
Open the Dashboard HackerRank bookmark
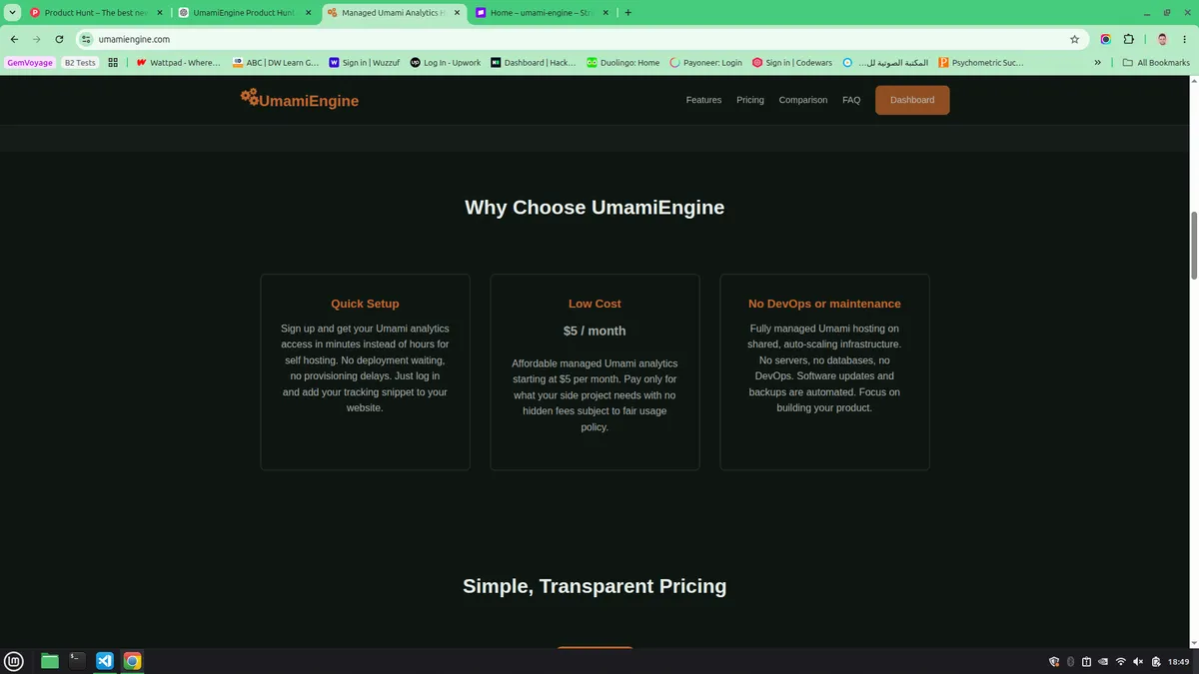point(534,62)
